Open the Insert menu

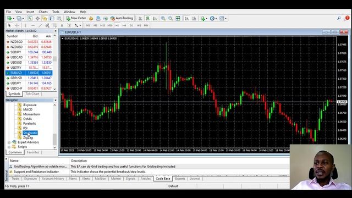click(x=30, y=12)
